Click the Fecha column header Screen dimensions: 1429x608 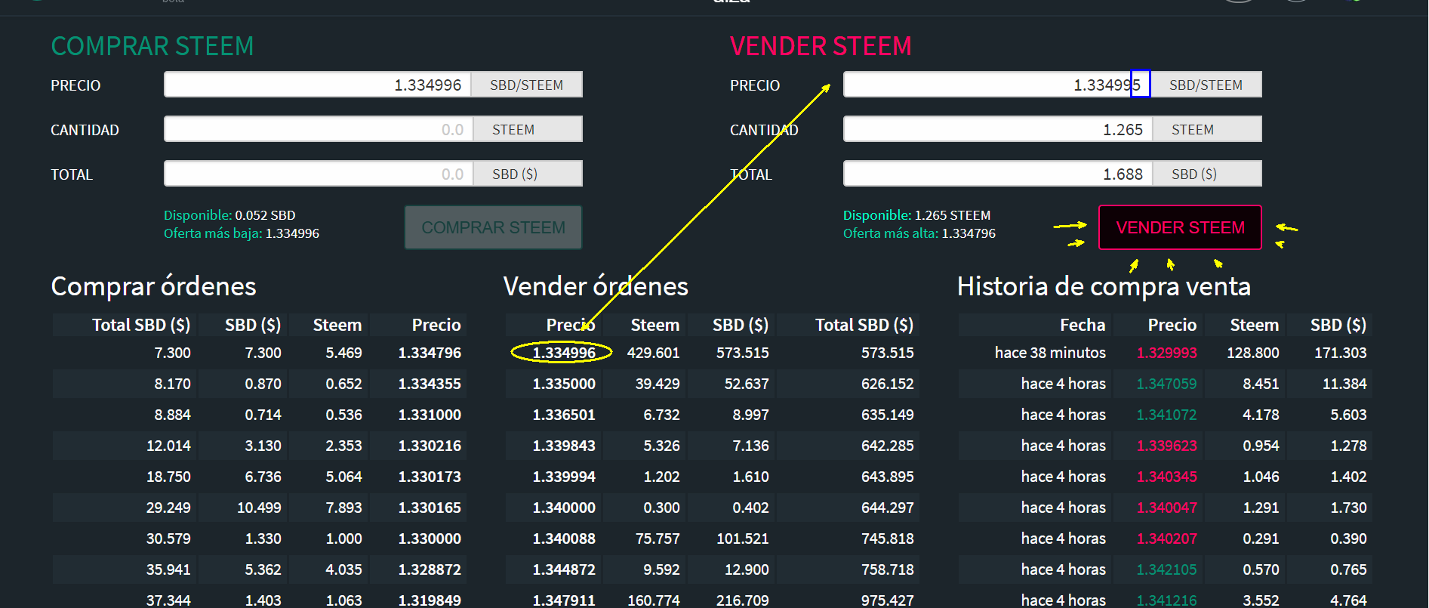coord(1082,325)
